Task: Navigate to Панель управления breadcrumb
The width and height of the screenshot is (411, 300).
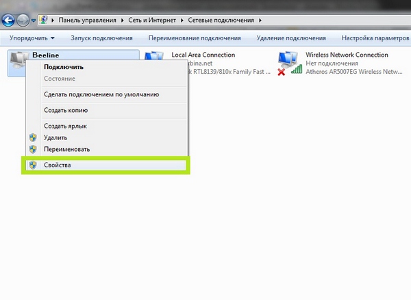Action: [x=87, y=20]
